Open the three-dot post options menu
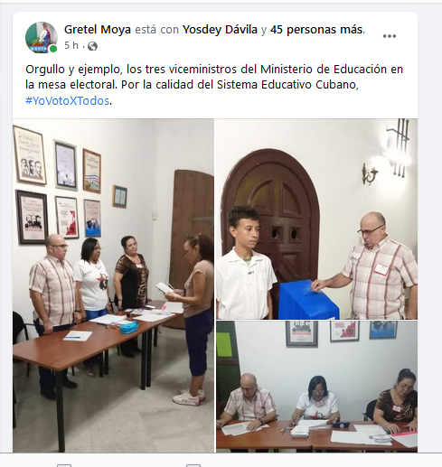Viewport: 442px width, 467px height. 389,36
